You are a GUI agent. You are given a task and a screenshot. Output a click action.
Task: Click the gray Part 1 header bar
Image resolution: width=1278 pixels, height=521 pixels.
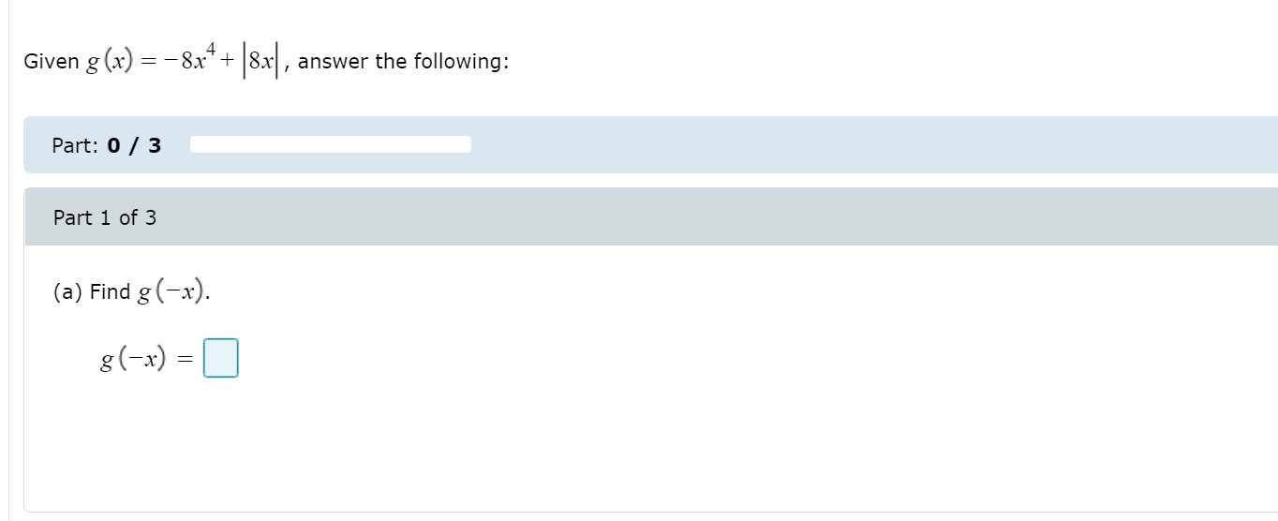click(x=651, y=216)
